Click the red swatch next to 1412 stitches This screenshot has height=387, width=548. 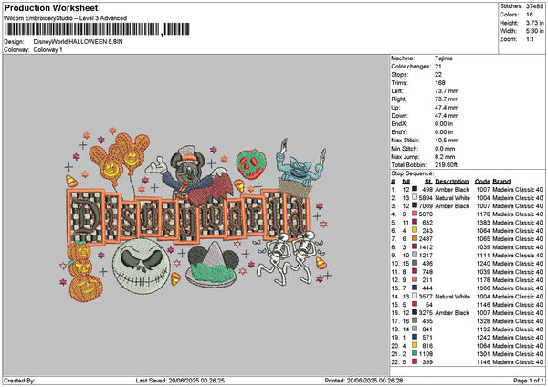[415, 247]
